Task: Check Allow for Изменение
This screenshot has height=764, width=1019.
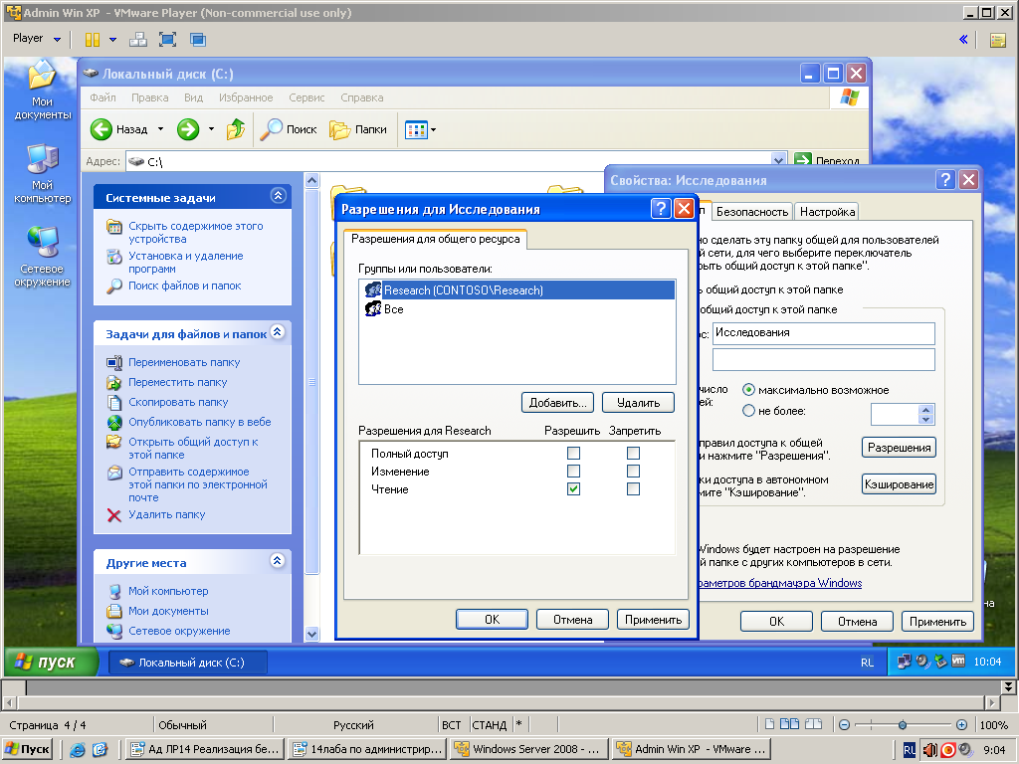Action: click(573, 471)
